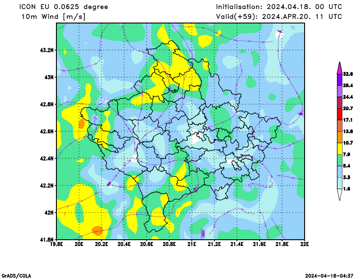The image size is (361, 279).
Task: Click the GrADS/COLA credit text
Action: click(x=16, y=276)
